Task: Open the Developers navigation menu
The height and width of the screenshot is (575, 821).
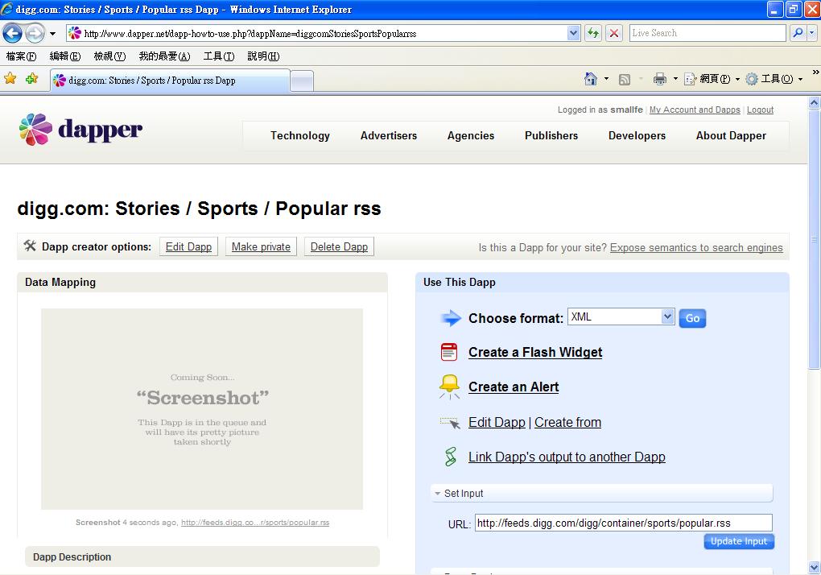Action: click(637, 135)
